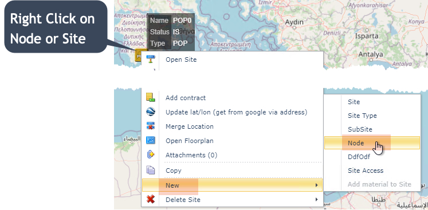Viewport: 428px width, 210px height.
Task: Expand the Delete Site submenu arrow
Action: pos(317,199)
